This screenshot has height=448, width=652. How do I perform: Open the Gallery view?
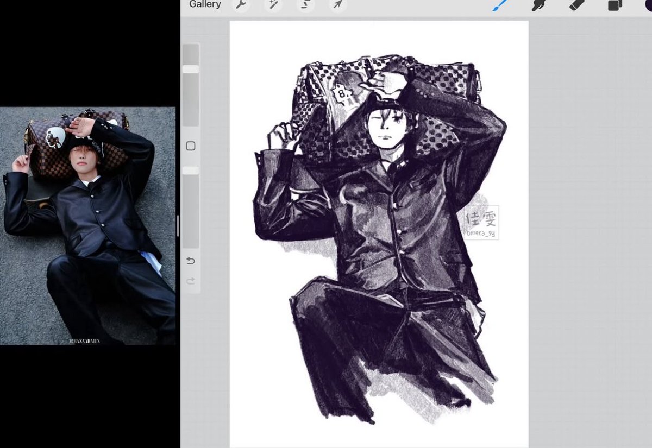pyautogui.click(x=205, y=4)
